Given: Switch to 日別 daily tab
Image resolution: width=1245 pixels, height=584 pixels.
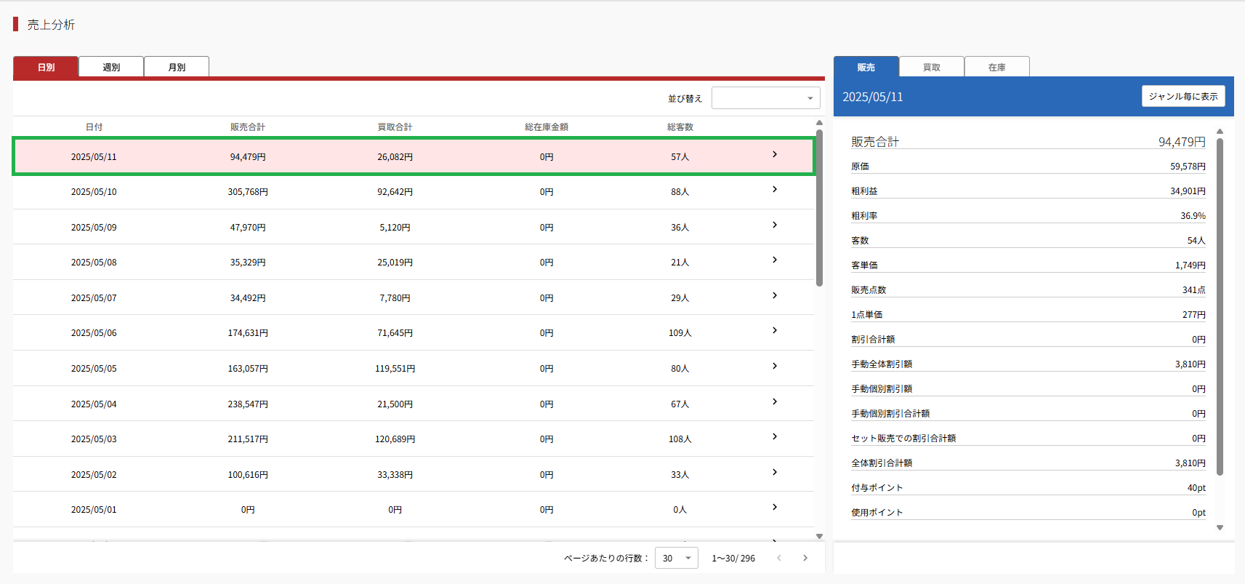Looking at the screenshot, I should click(46, 67).
